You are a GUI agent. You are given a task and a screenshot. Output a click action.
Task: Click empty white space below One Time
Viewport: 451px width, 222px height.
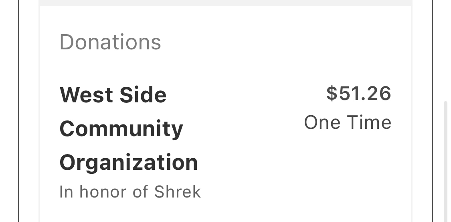[x=348, y=169]
